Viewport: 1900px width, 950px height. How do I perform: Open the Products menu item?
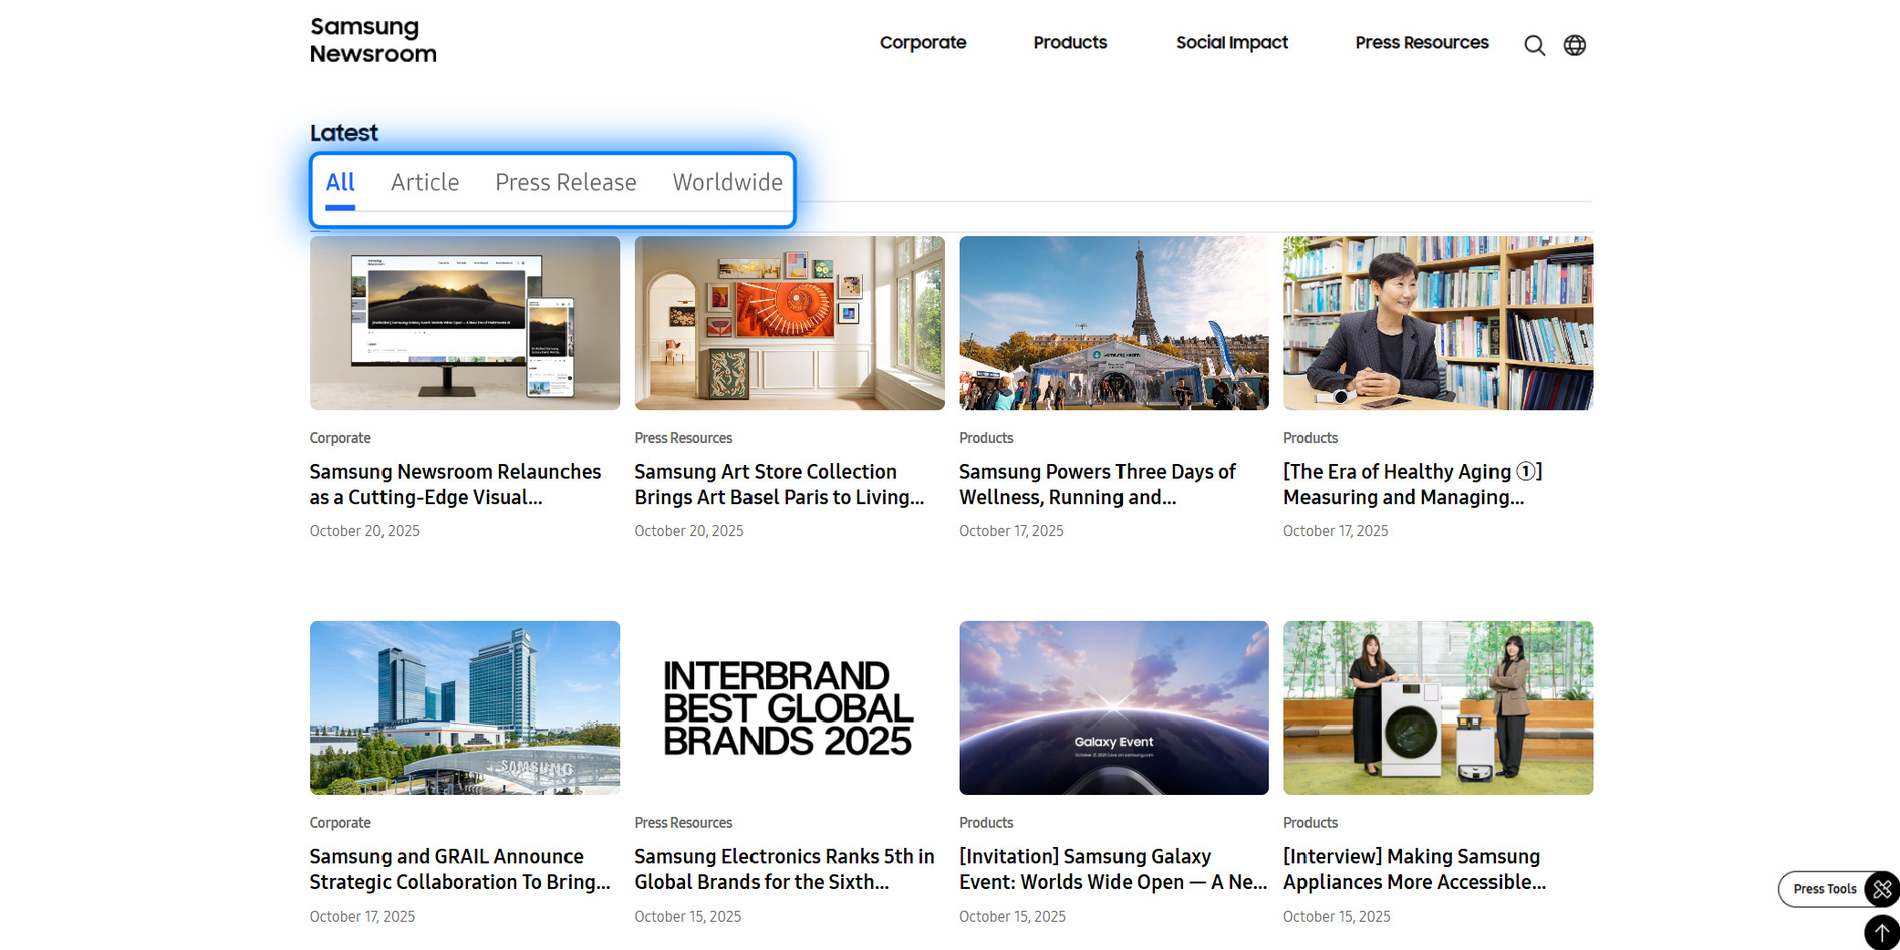[x=1069, y=43]
